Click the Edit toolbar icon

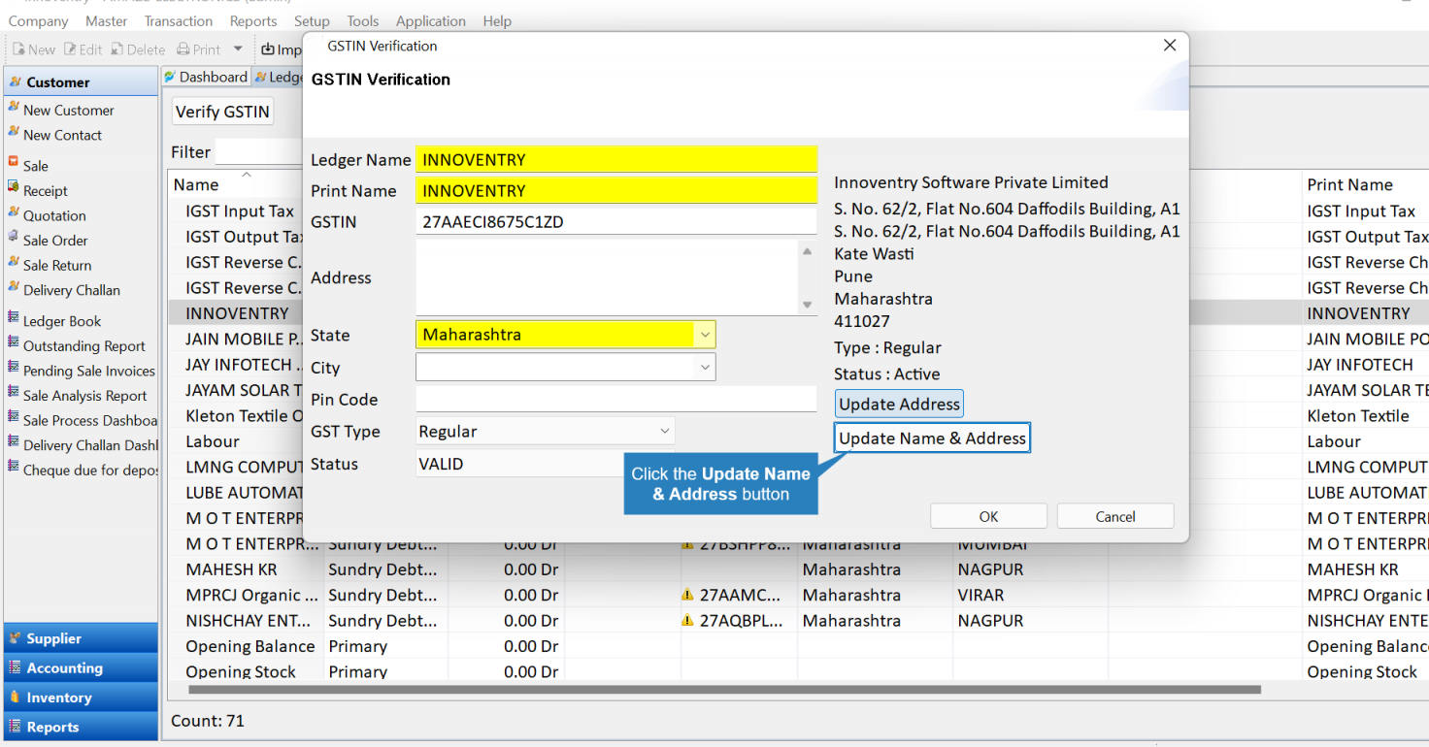coord(70,49)
